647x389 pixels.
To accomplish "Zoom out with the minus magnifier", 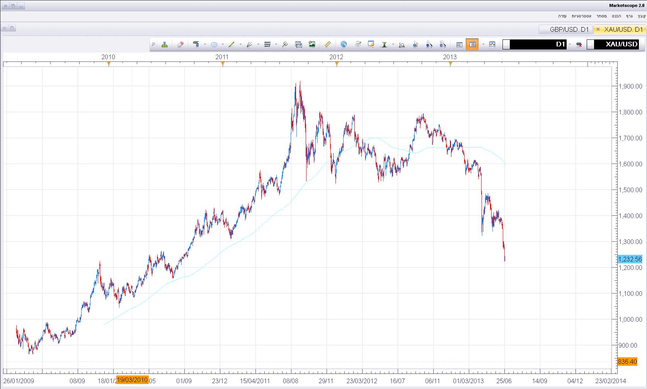I will click(429, 44).
